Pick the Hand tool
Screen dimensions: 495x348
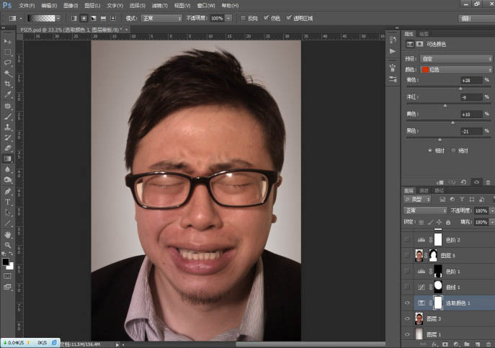click(x=8, y=234)
